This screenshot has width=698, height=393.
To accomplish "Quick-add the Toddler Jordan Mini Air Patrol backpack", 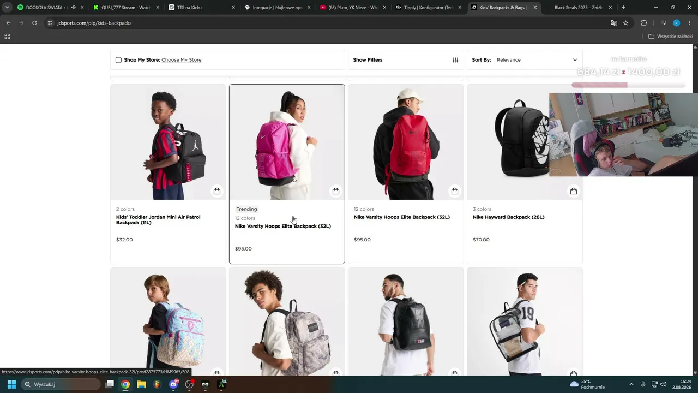I will [x=217, y=191].
